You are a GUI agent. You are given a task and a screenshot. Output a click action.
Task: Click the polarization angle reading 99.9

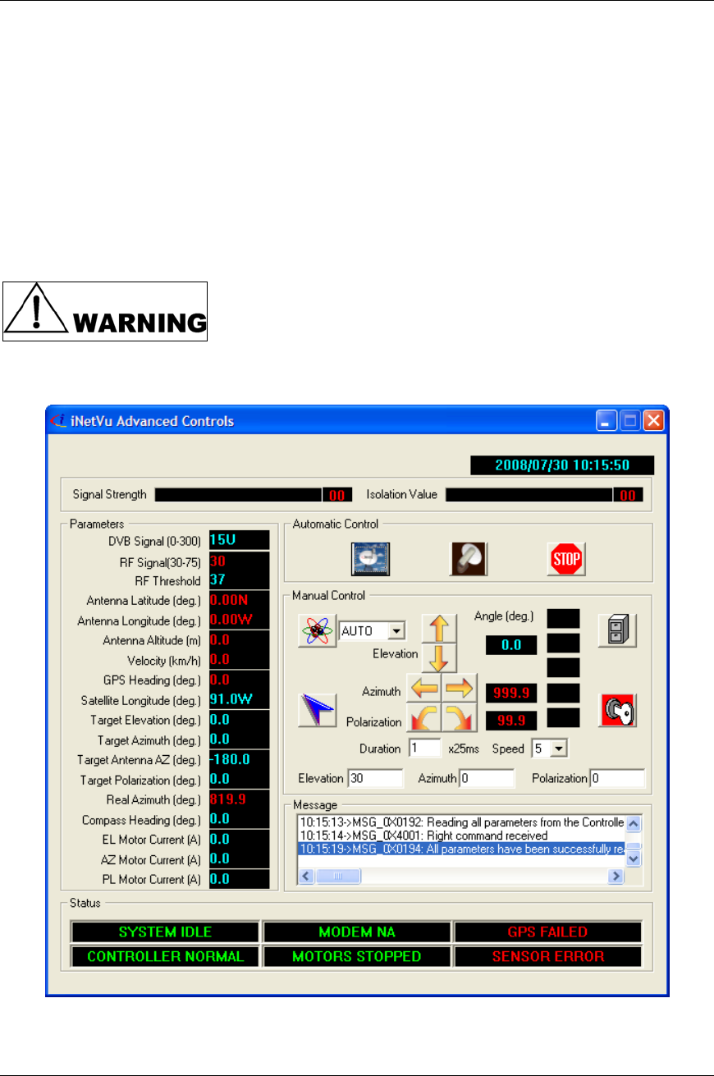(512, 721)
